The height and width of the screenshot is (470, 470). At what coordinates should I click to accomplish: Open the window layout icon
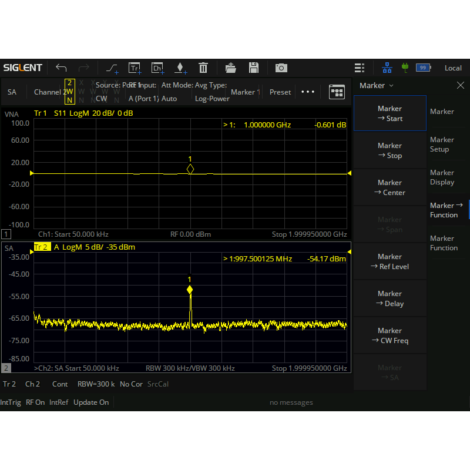click(x=337, y=92)
